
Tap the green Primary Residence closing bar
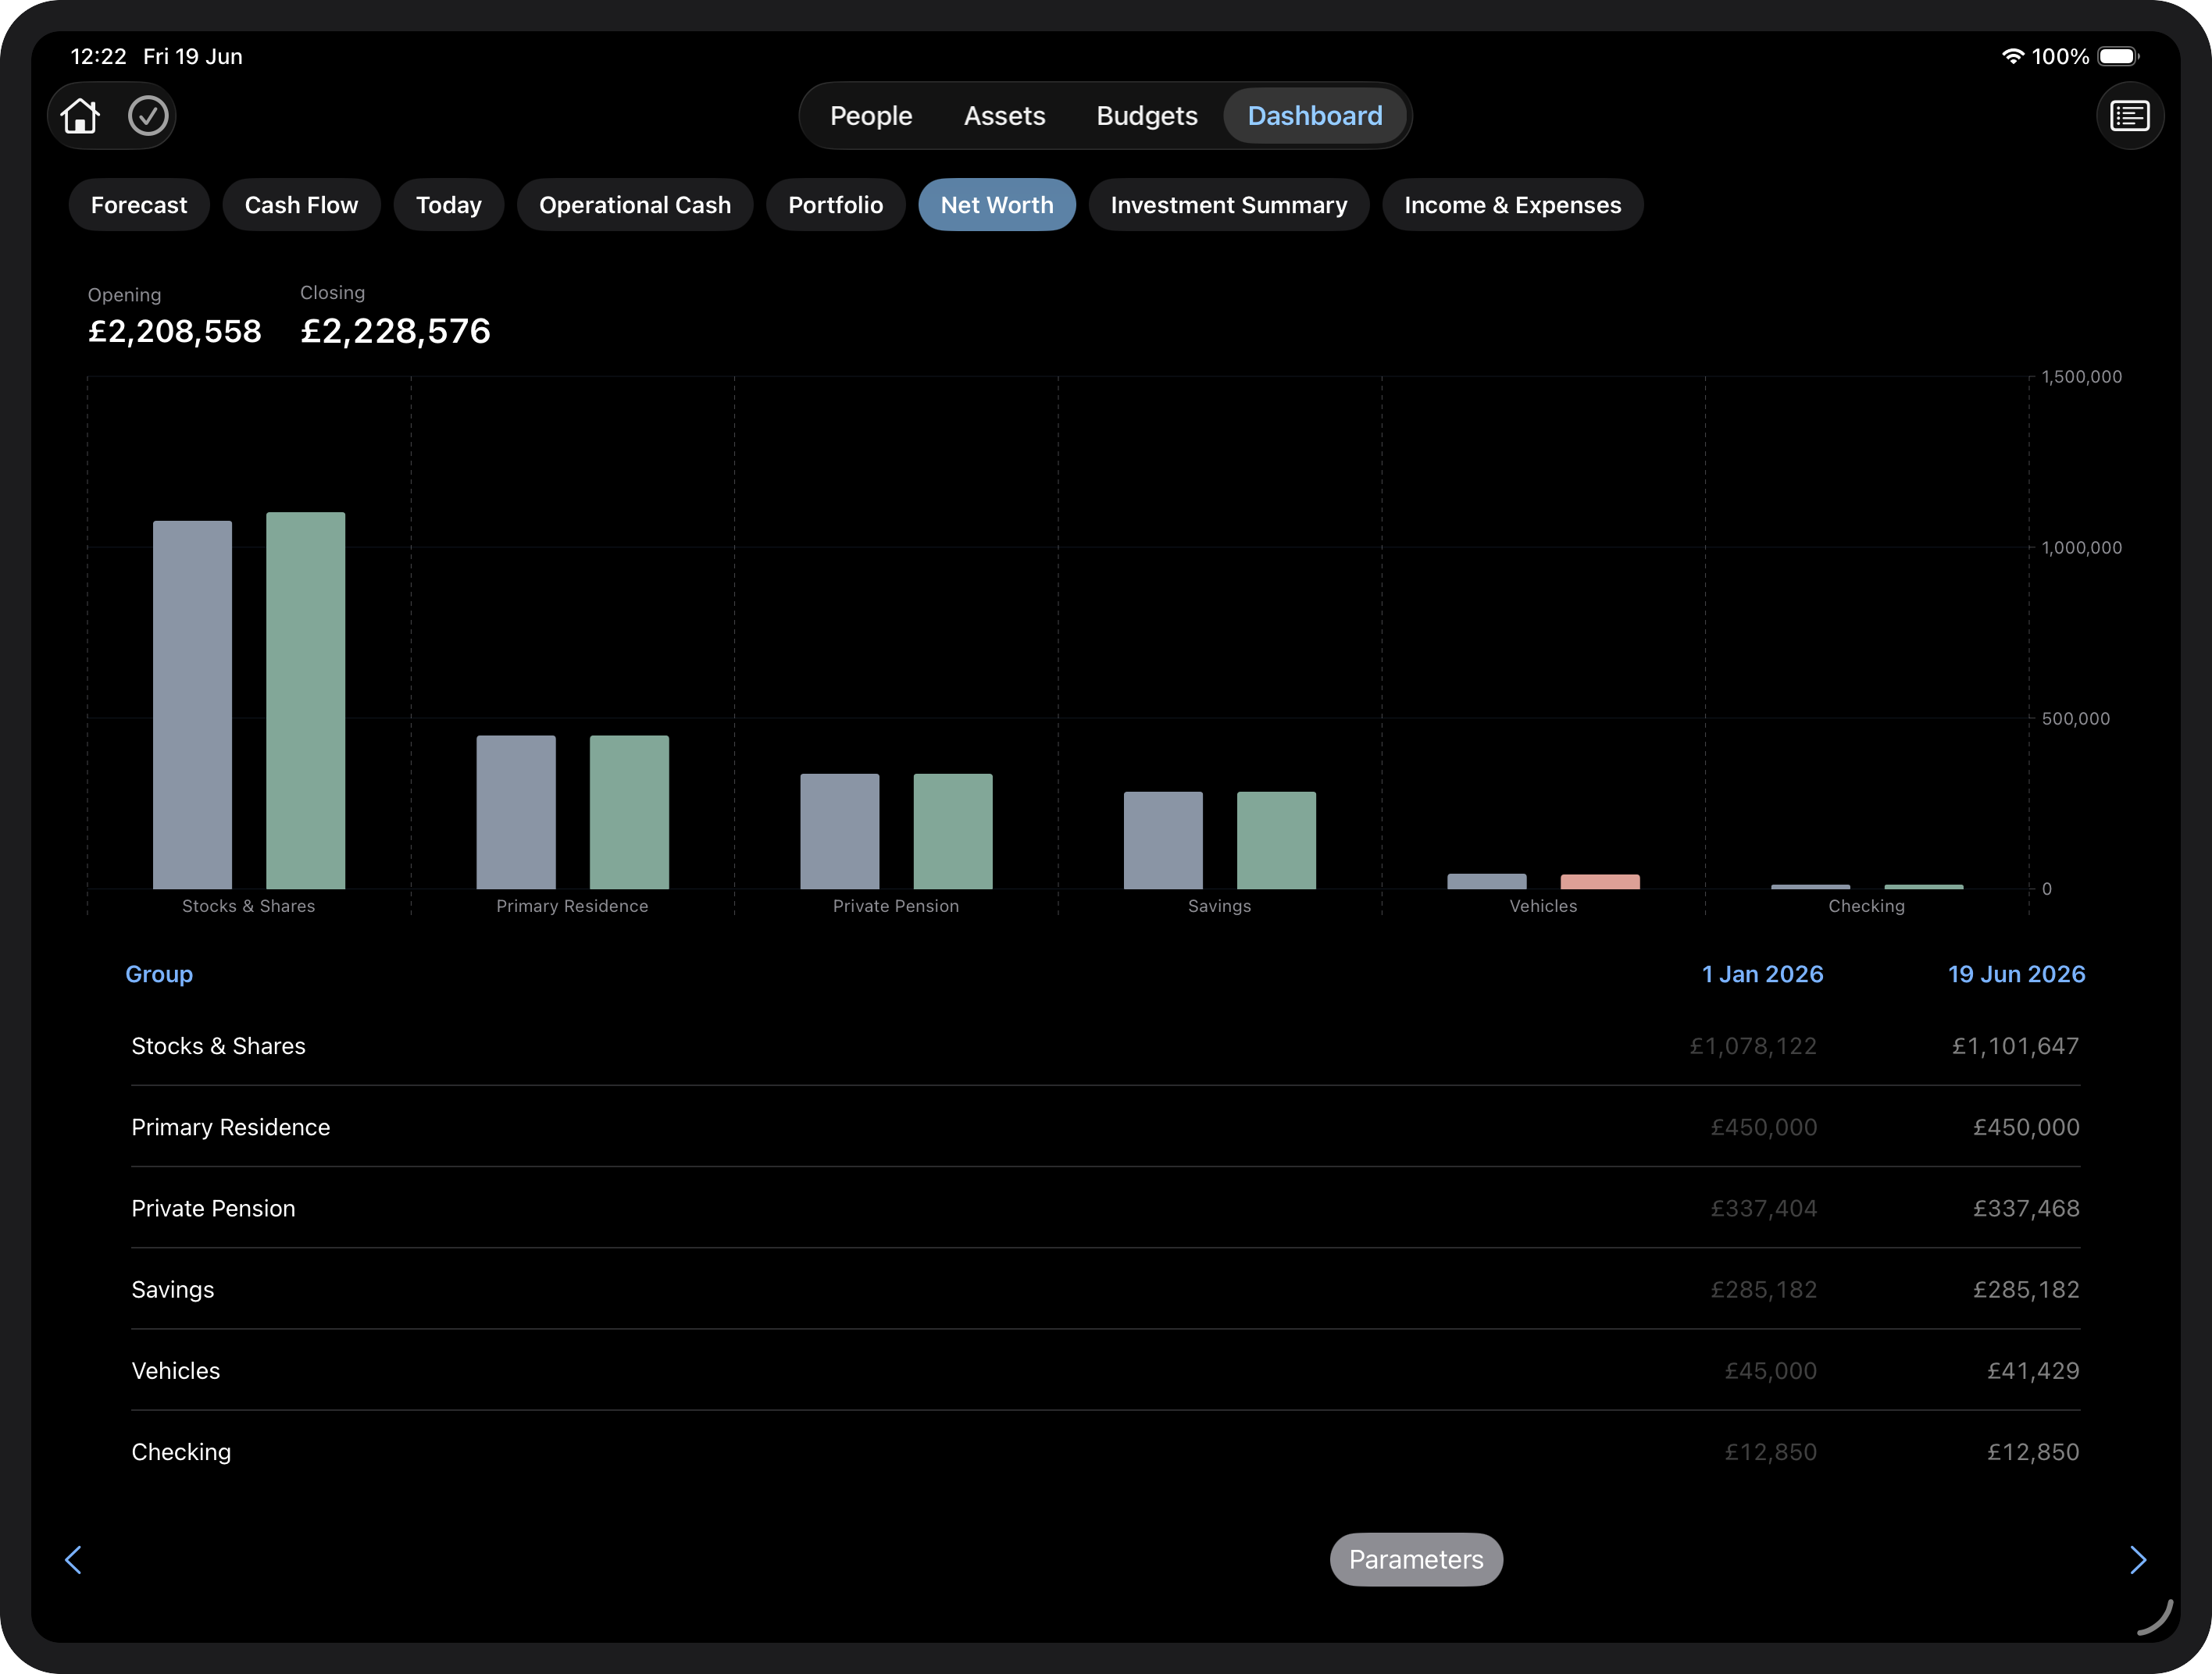tap(629, 811)
